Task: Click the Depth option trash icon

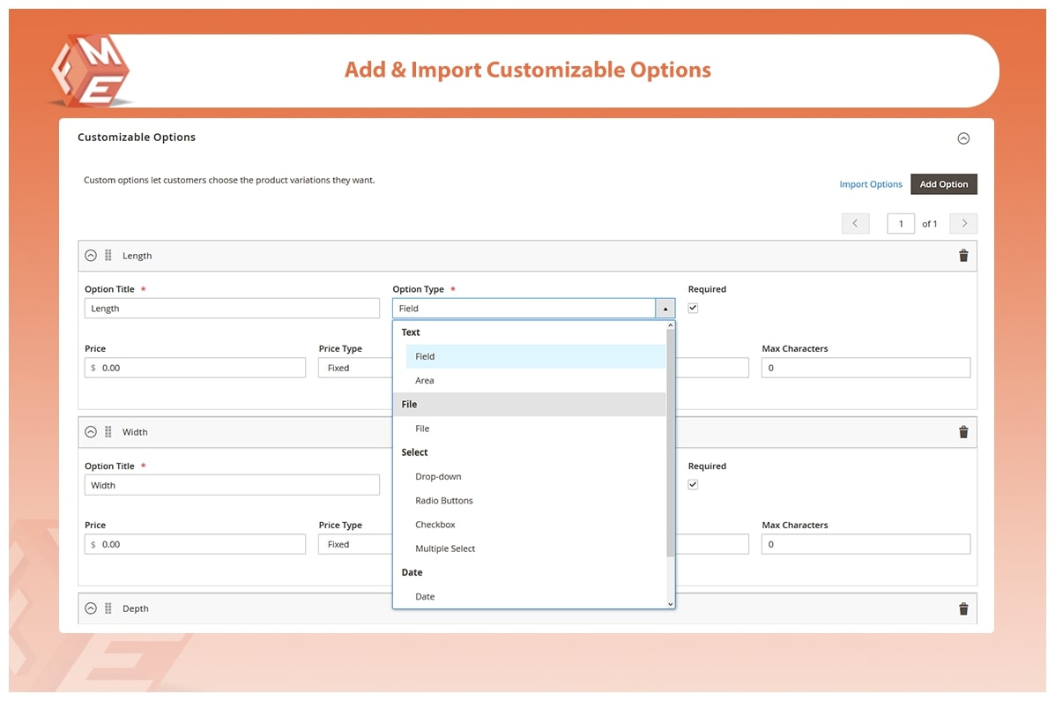Action: click(962, 608)
